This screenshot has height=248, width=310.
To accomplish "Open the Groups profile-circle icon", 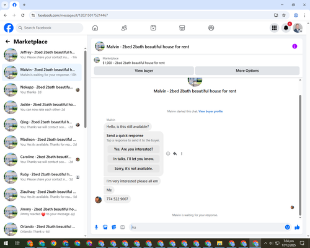I will pos(211,28).
